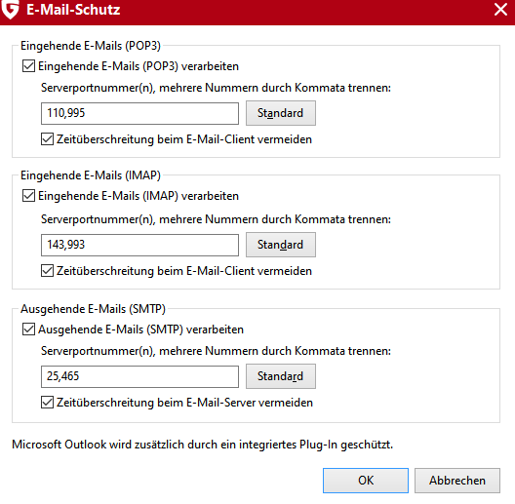
Task: Click the IMAP port field containing 143,993
Action: [x=139, y=245]
